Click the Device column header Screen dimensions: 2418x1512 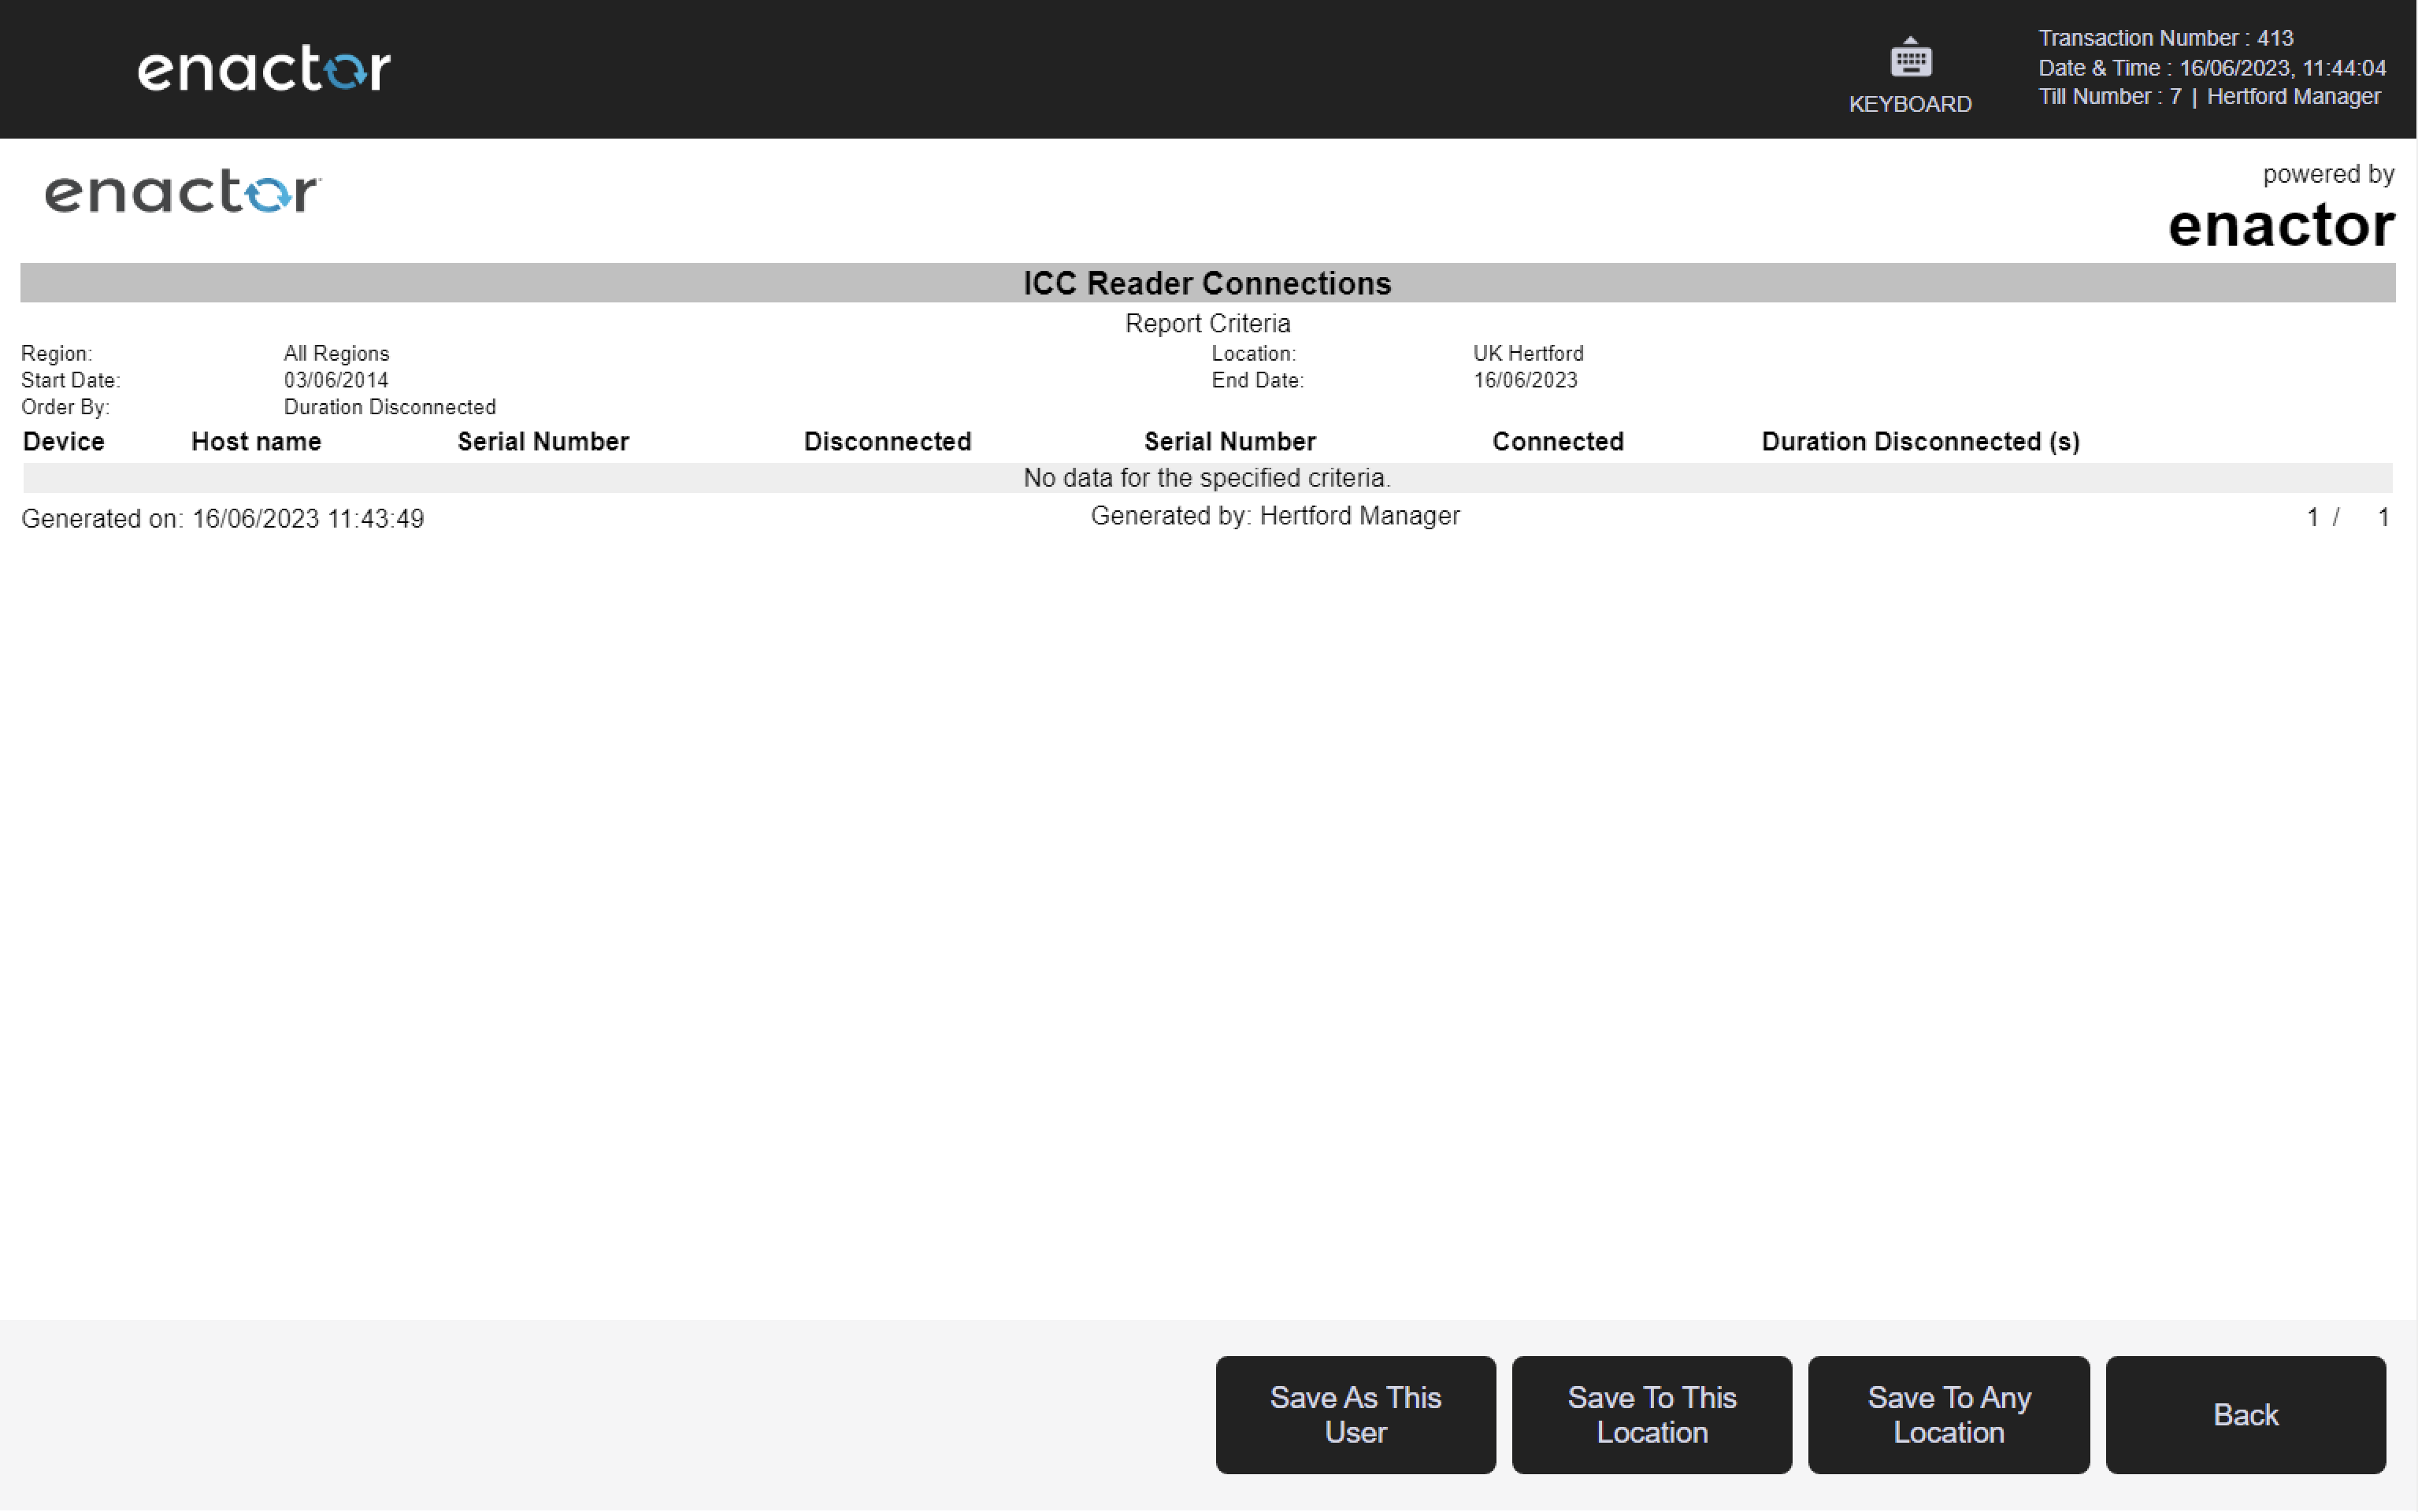(63, 441)
